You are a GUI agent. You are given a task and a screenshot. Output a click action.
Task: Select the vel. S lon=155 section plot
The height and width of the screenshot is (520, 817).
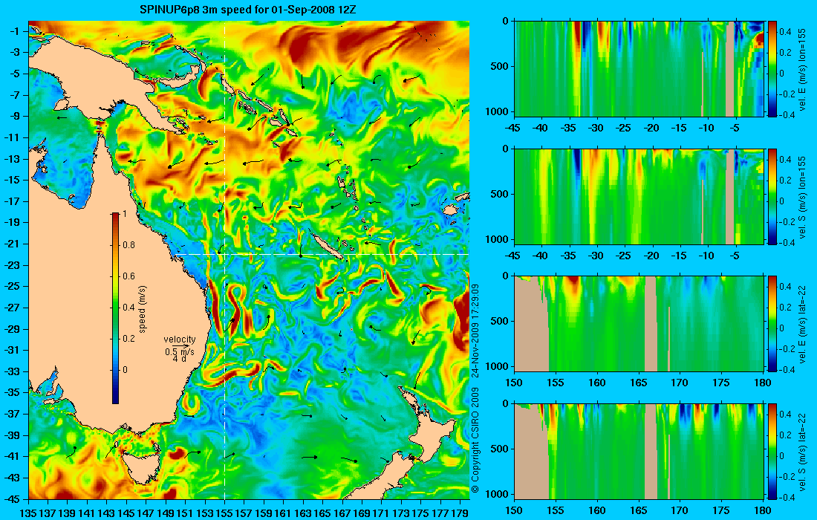coord(639,196)
